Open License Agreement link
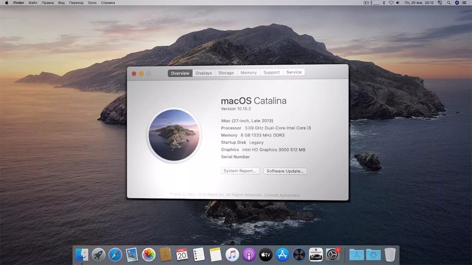The height and width of the screenshot is (265, 472). click(x=282, y=195)
